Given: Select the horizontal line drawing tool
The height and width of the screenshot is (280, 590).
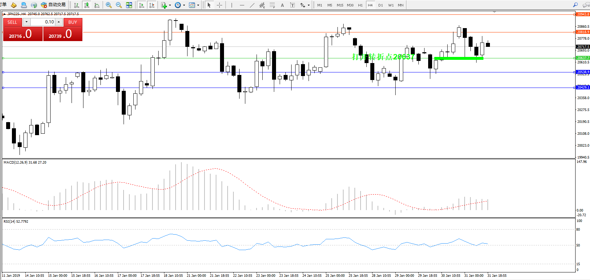Looking at the screenshot, I should pyautogui.click(x=242, y=5).
